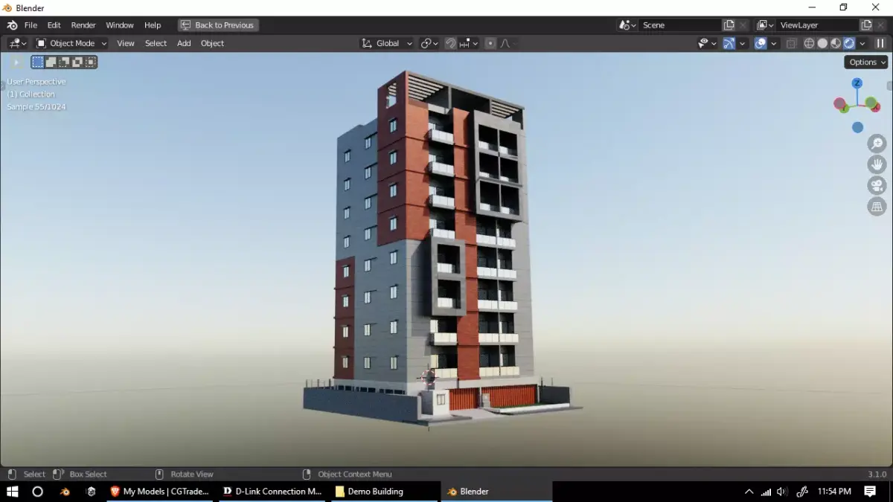Image resolution: width=893 pixels, height=502 pixels.
Task: Open the gizmo settings dropdown arrow
Action: click(743, 43)
